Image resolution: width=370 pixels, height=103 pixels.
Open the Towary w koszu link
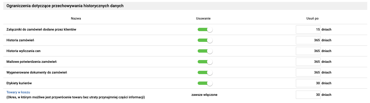18,92
